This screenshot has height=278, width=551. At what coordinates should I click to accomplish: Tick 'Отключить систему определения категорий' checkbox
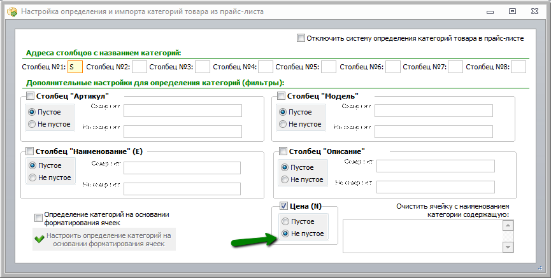(301, 38)
